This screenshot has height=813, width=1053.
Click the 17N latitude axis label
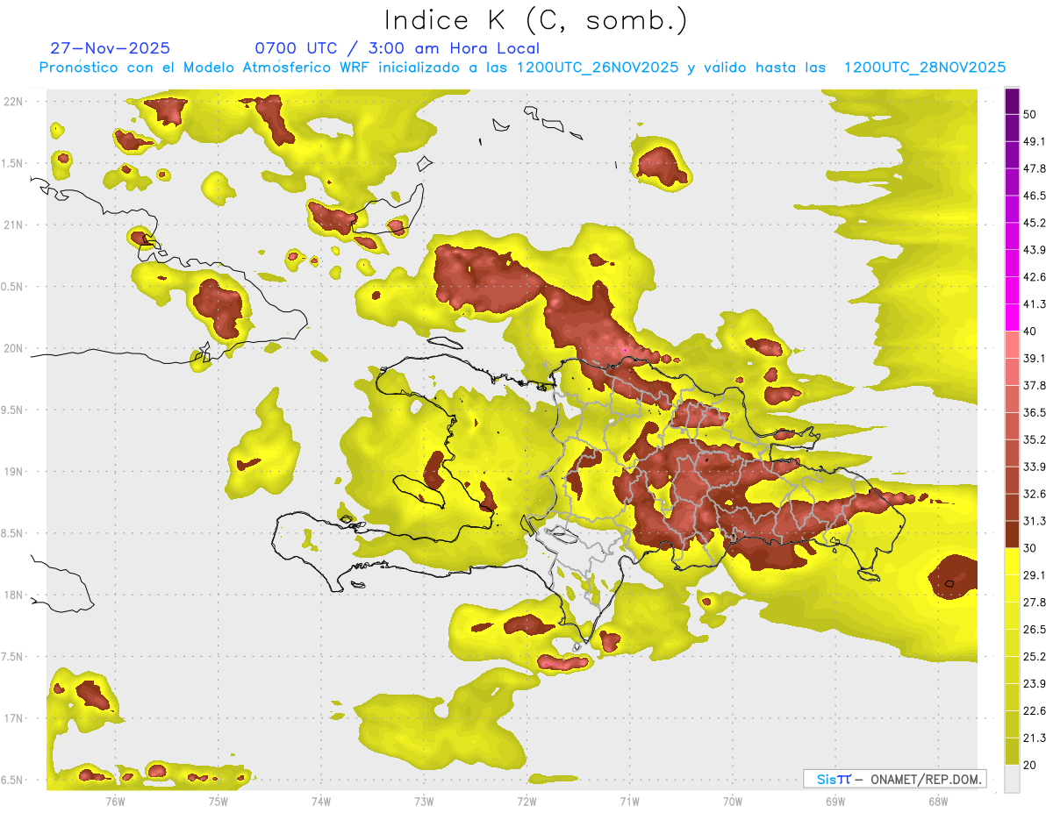12,718
